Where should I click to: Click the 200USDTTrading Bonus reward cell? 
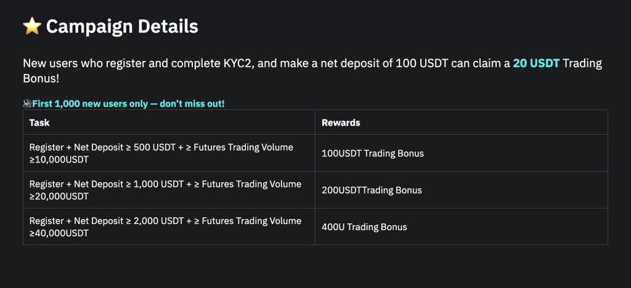(372, 190)
